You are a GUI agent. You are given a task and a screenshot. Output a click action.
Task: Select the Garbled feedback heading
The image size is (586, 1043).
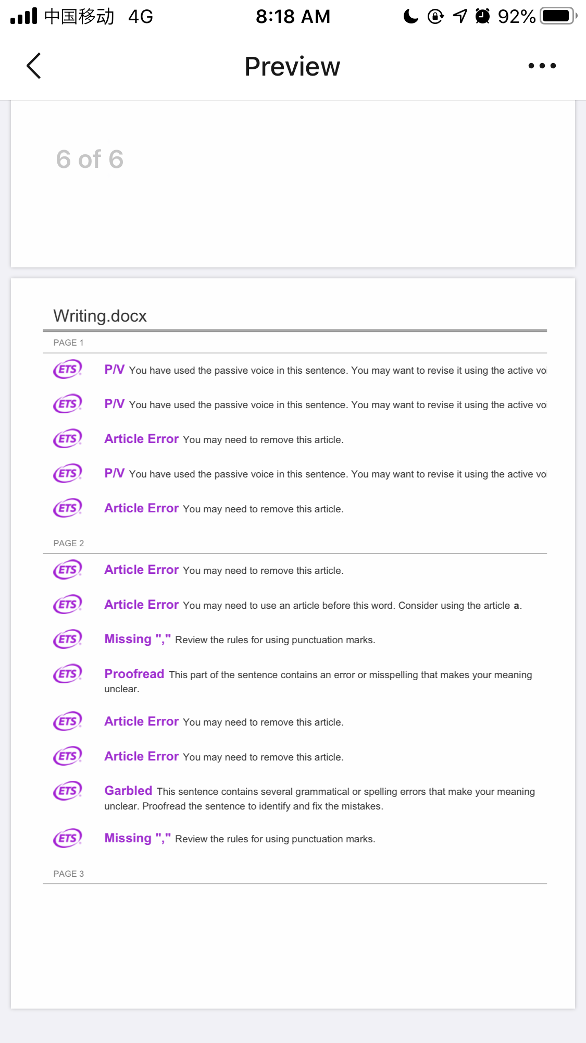[x=128, y=791]
